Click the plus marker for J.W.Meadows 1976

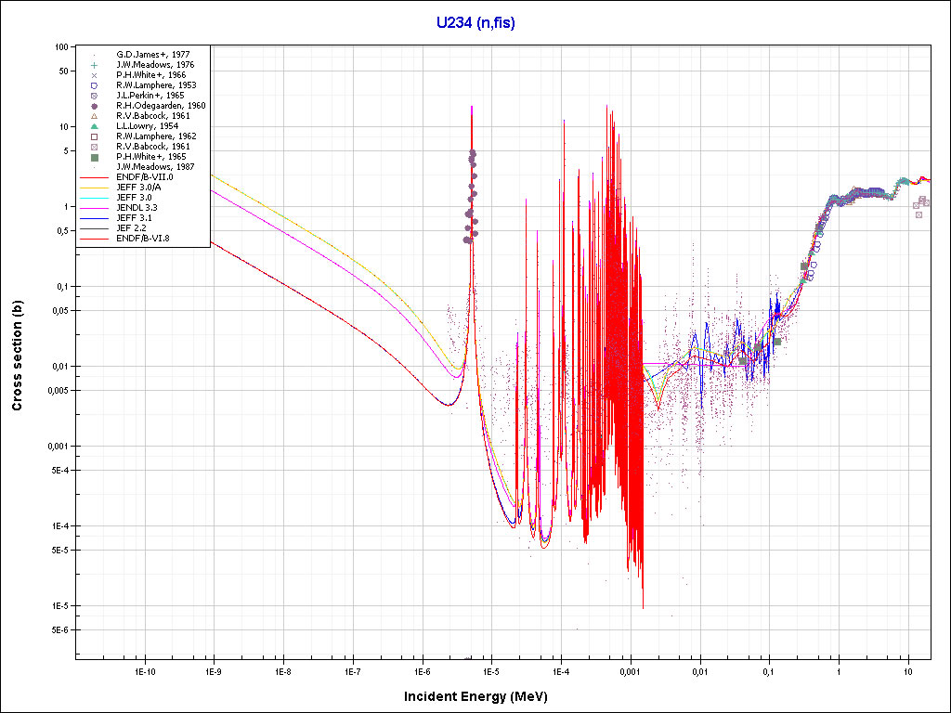[x=94, y=65]
